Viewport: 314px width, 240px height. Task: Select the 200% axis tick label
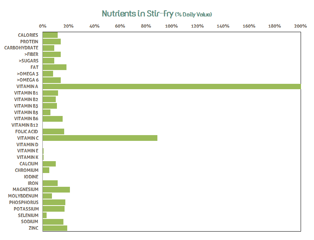point(300,26)
